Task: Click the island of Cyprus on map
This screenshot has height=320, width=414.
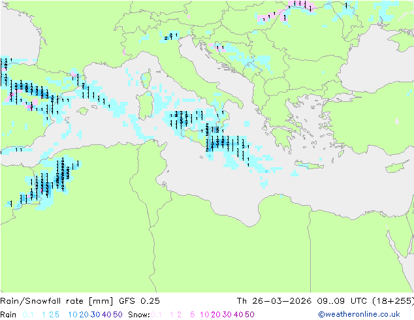Action: 399,165
